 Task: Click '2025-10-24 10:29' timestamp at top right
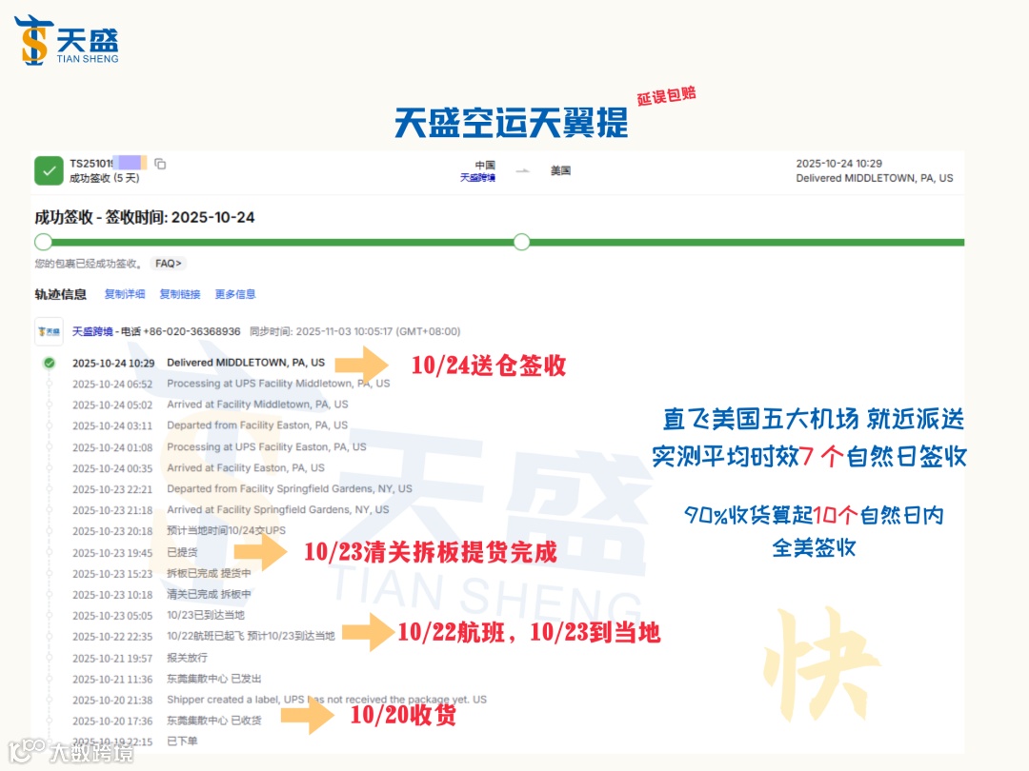pyautogui.click(x=838, y=164)
